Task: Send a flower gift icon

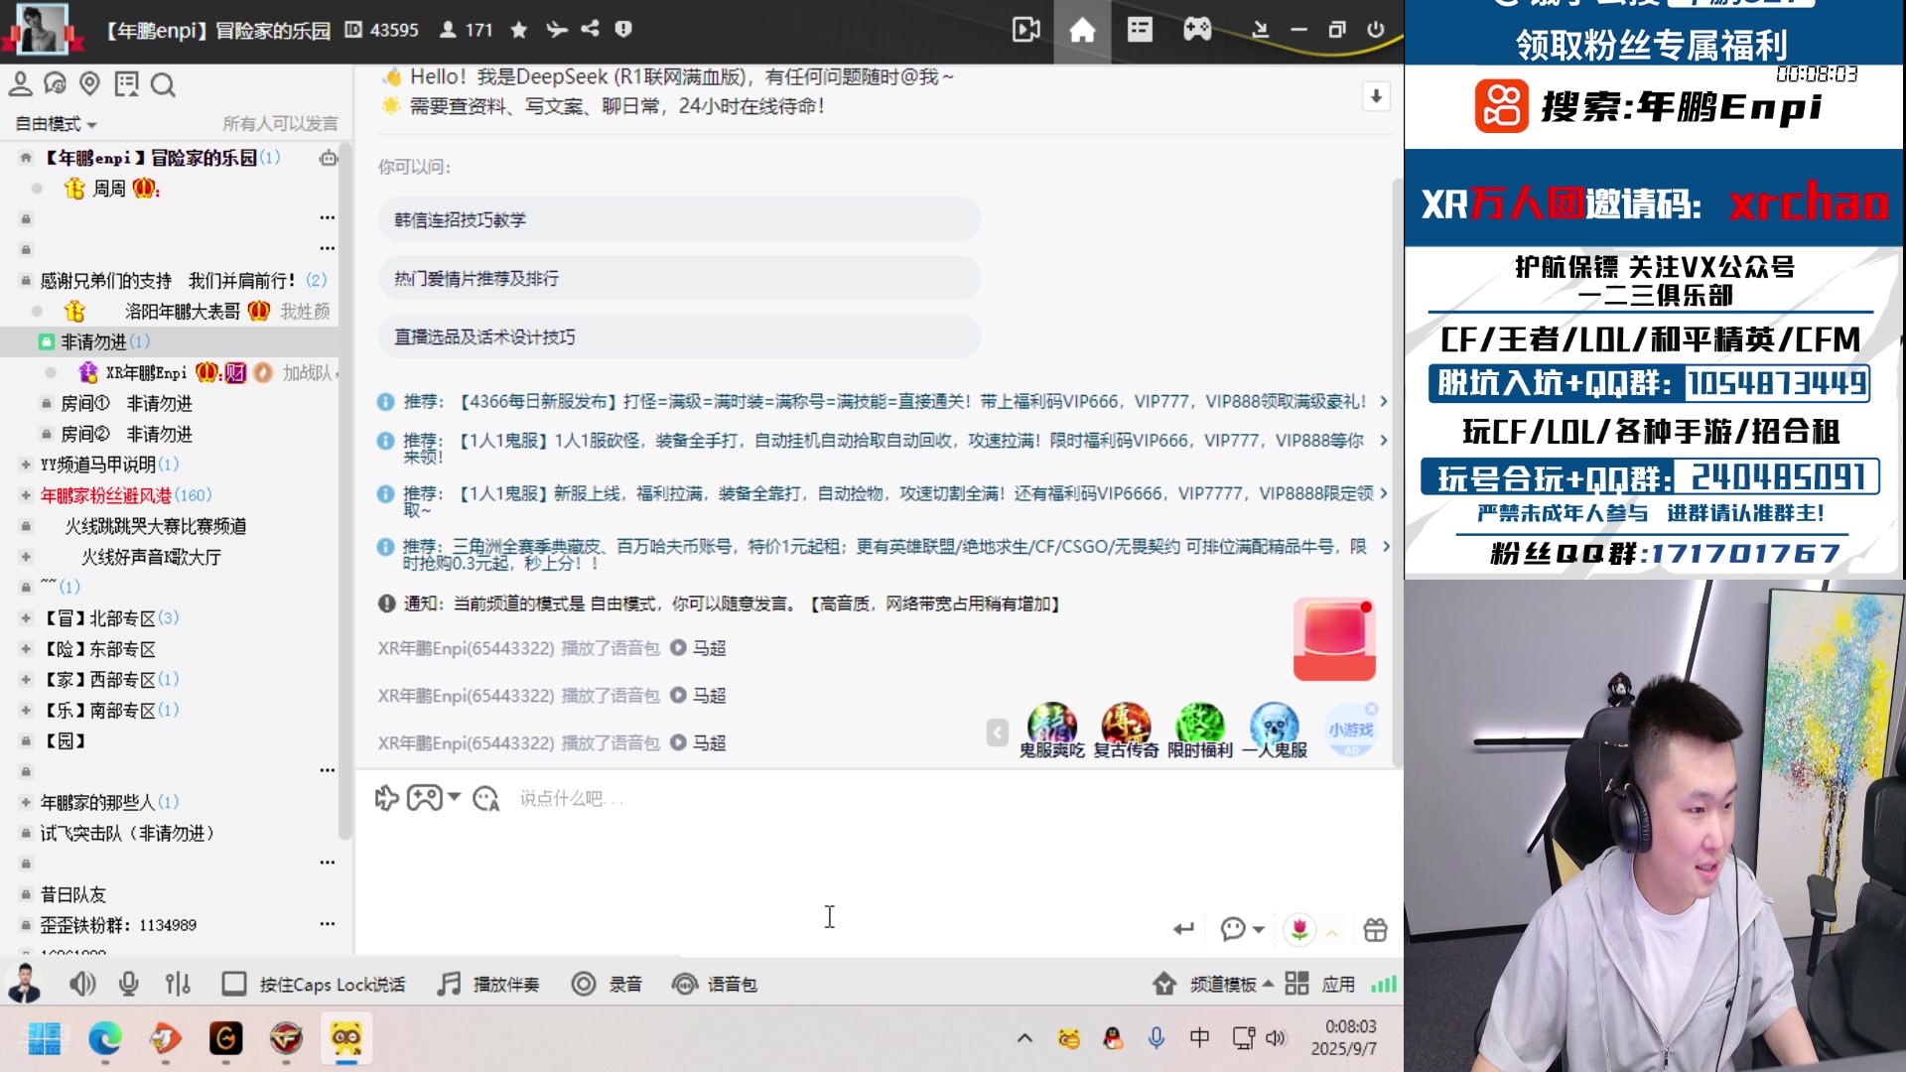Action: 1299,929
